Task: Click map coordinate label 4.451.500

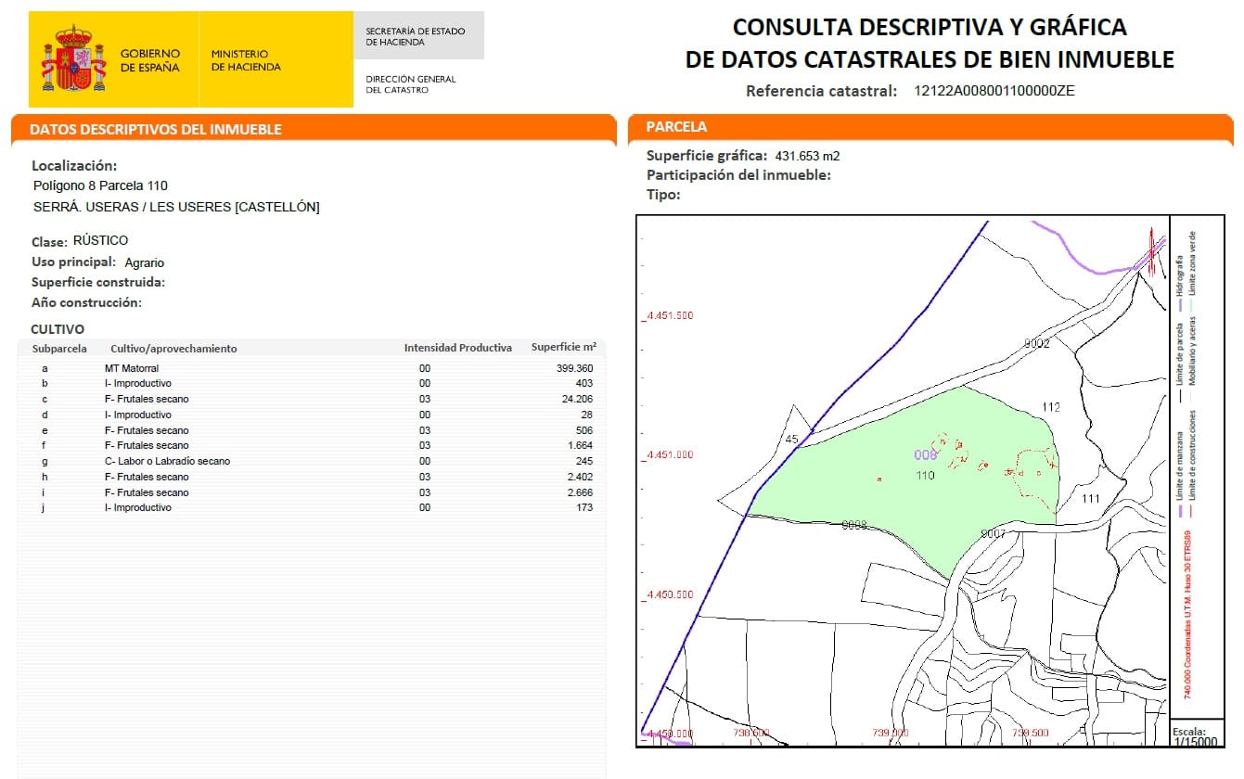Action: pos(668,316)
